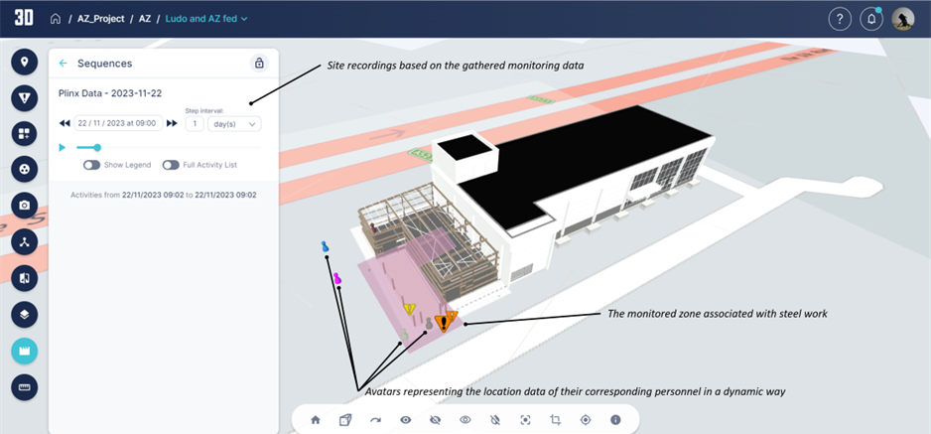Activate the crop clip tool

555,420
